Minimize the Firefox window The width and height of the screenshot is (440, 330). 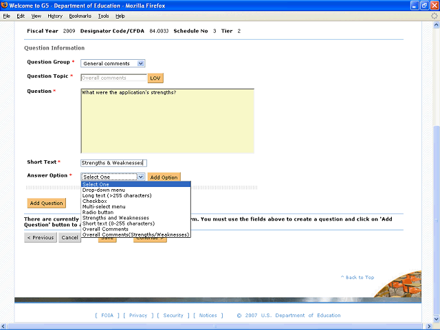tap(415, 5)
